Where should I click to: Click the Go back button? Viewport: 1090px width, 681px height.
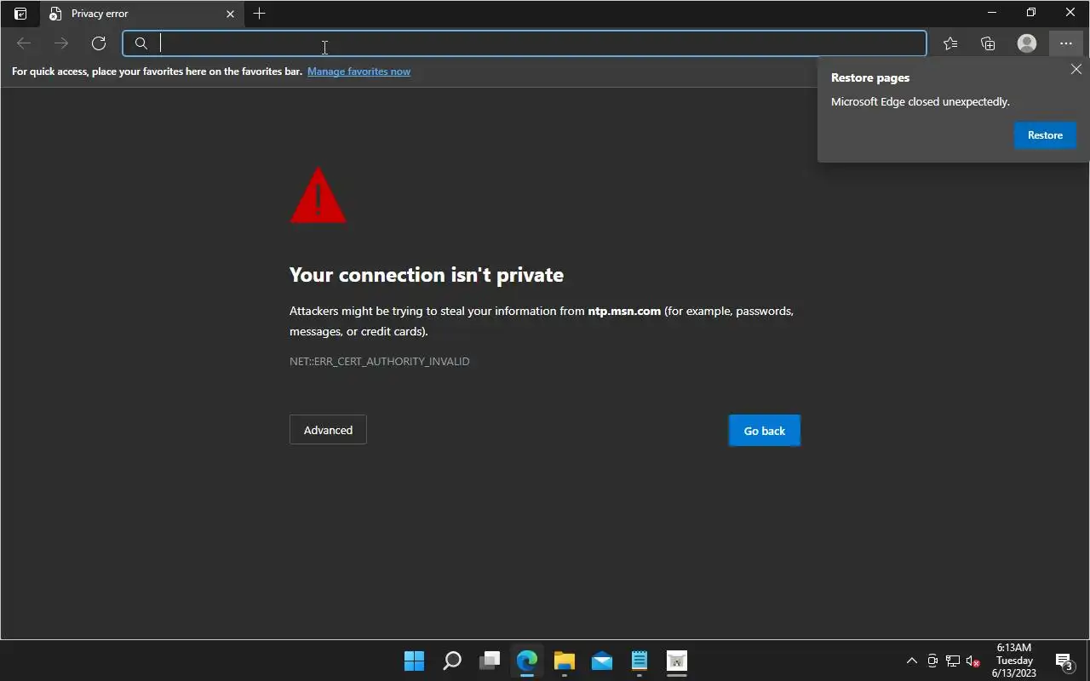pos(765,431)
